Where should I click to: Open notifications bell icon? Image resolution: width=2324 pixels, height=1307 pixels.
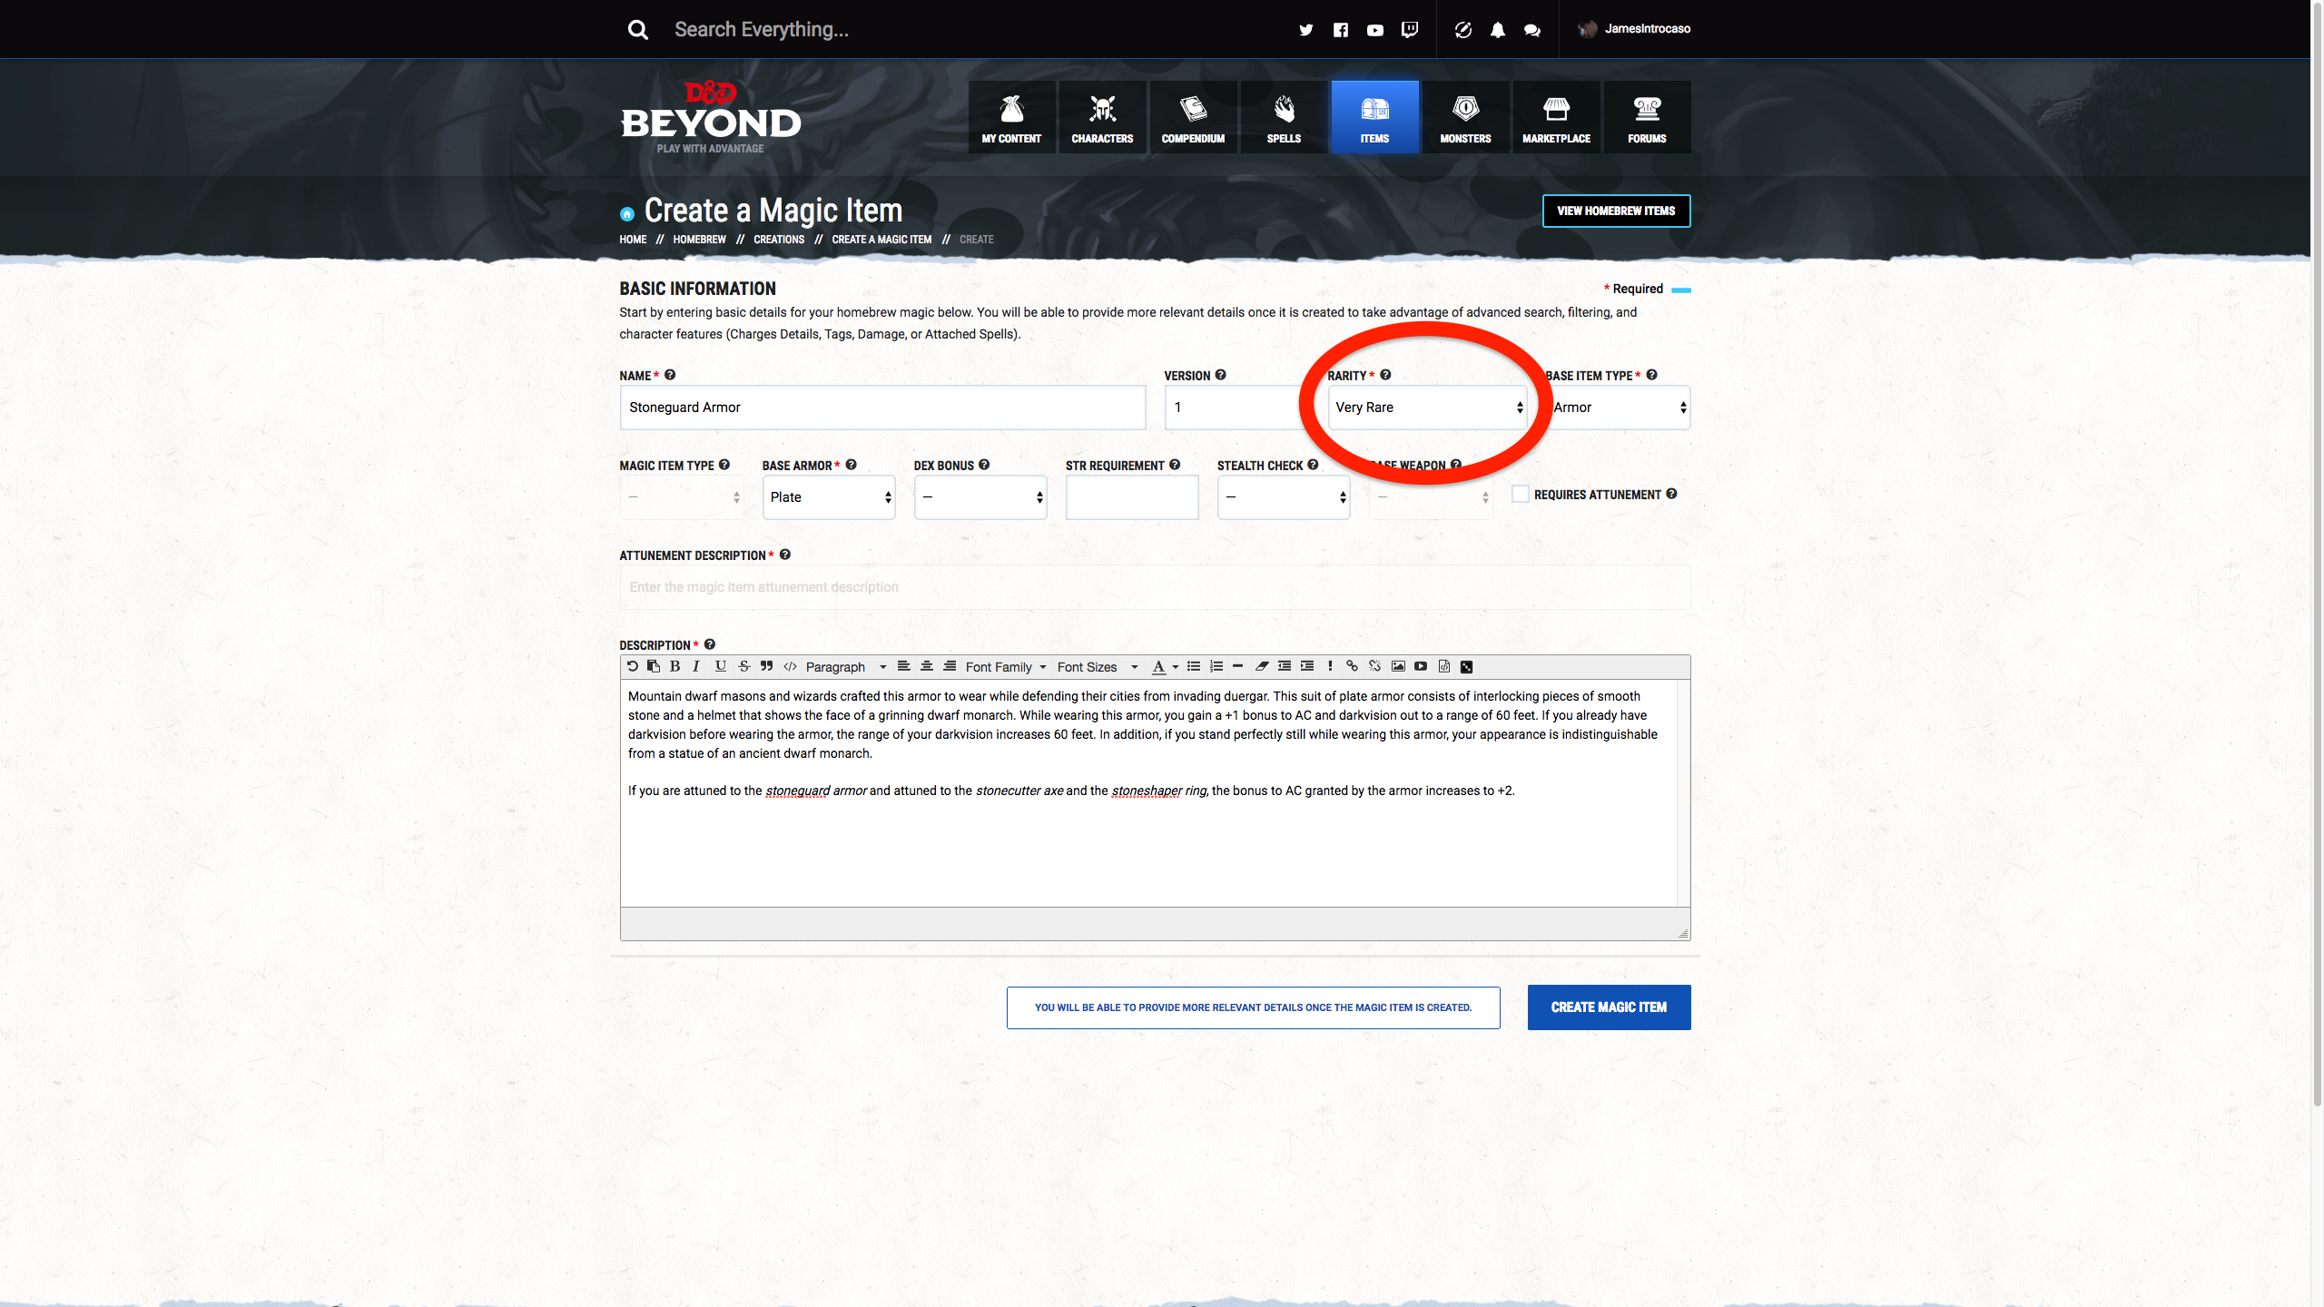[1498, 30]
